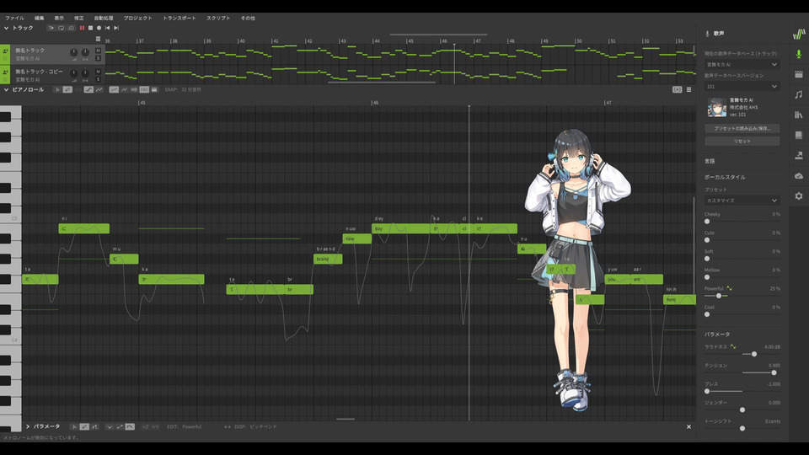
Task: Open the dictionary panel book icon
Action: click(799, 135)
